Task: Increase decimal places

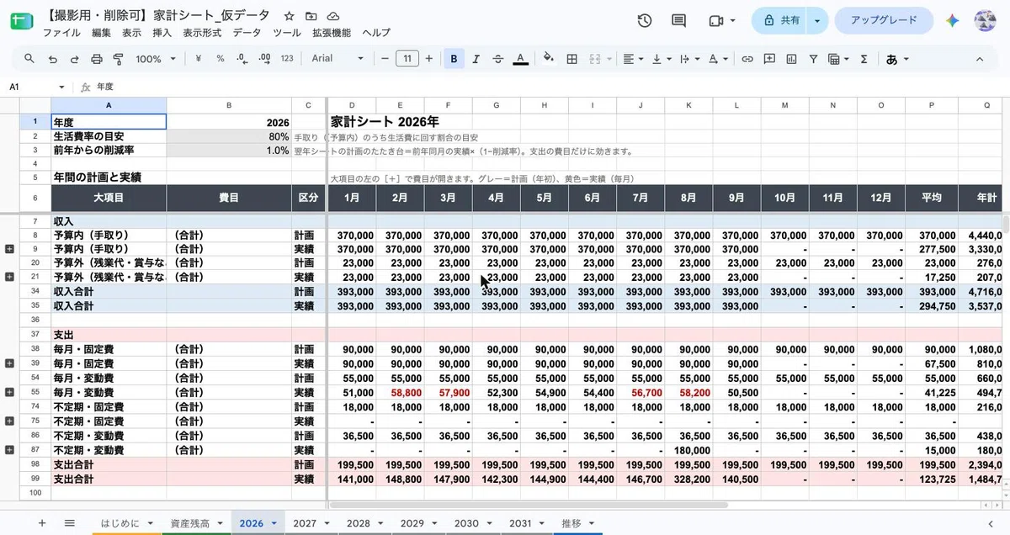Action: point(264,59)
